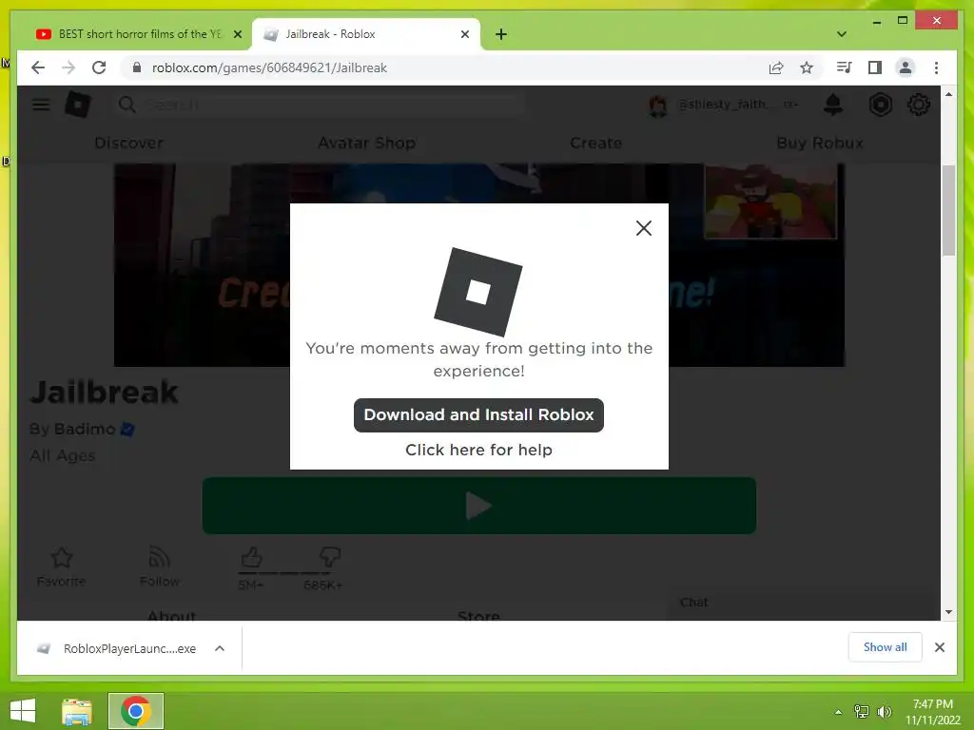Click the vertical scrollbar thumb

click(x=948, y=210)
